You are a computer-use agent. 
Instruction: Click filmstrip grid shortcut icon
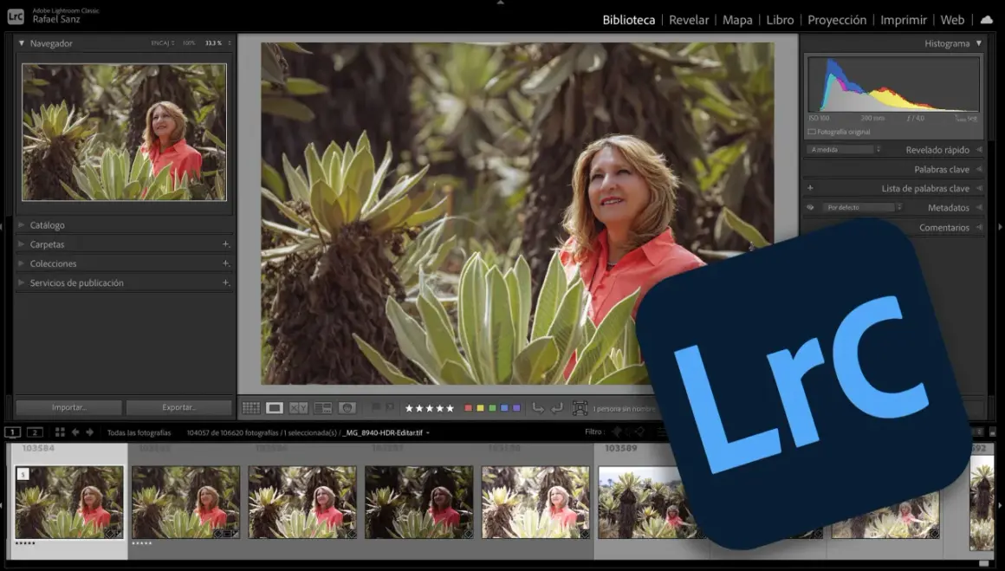click(60, 432)
